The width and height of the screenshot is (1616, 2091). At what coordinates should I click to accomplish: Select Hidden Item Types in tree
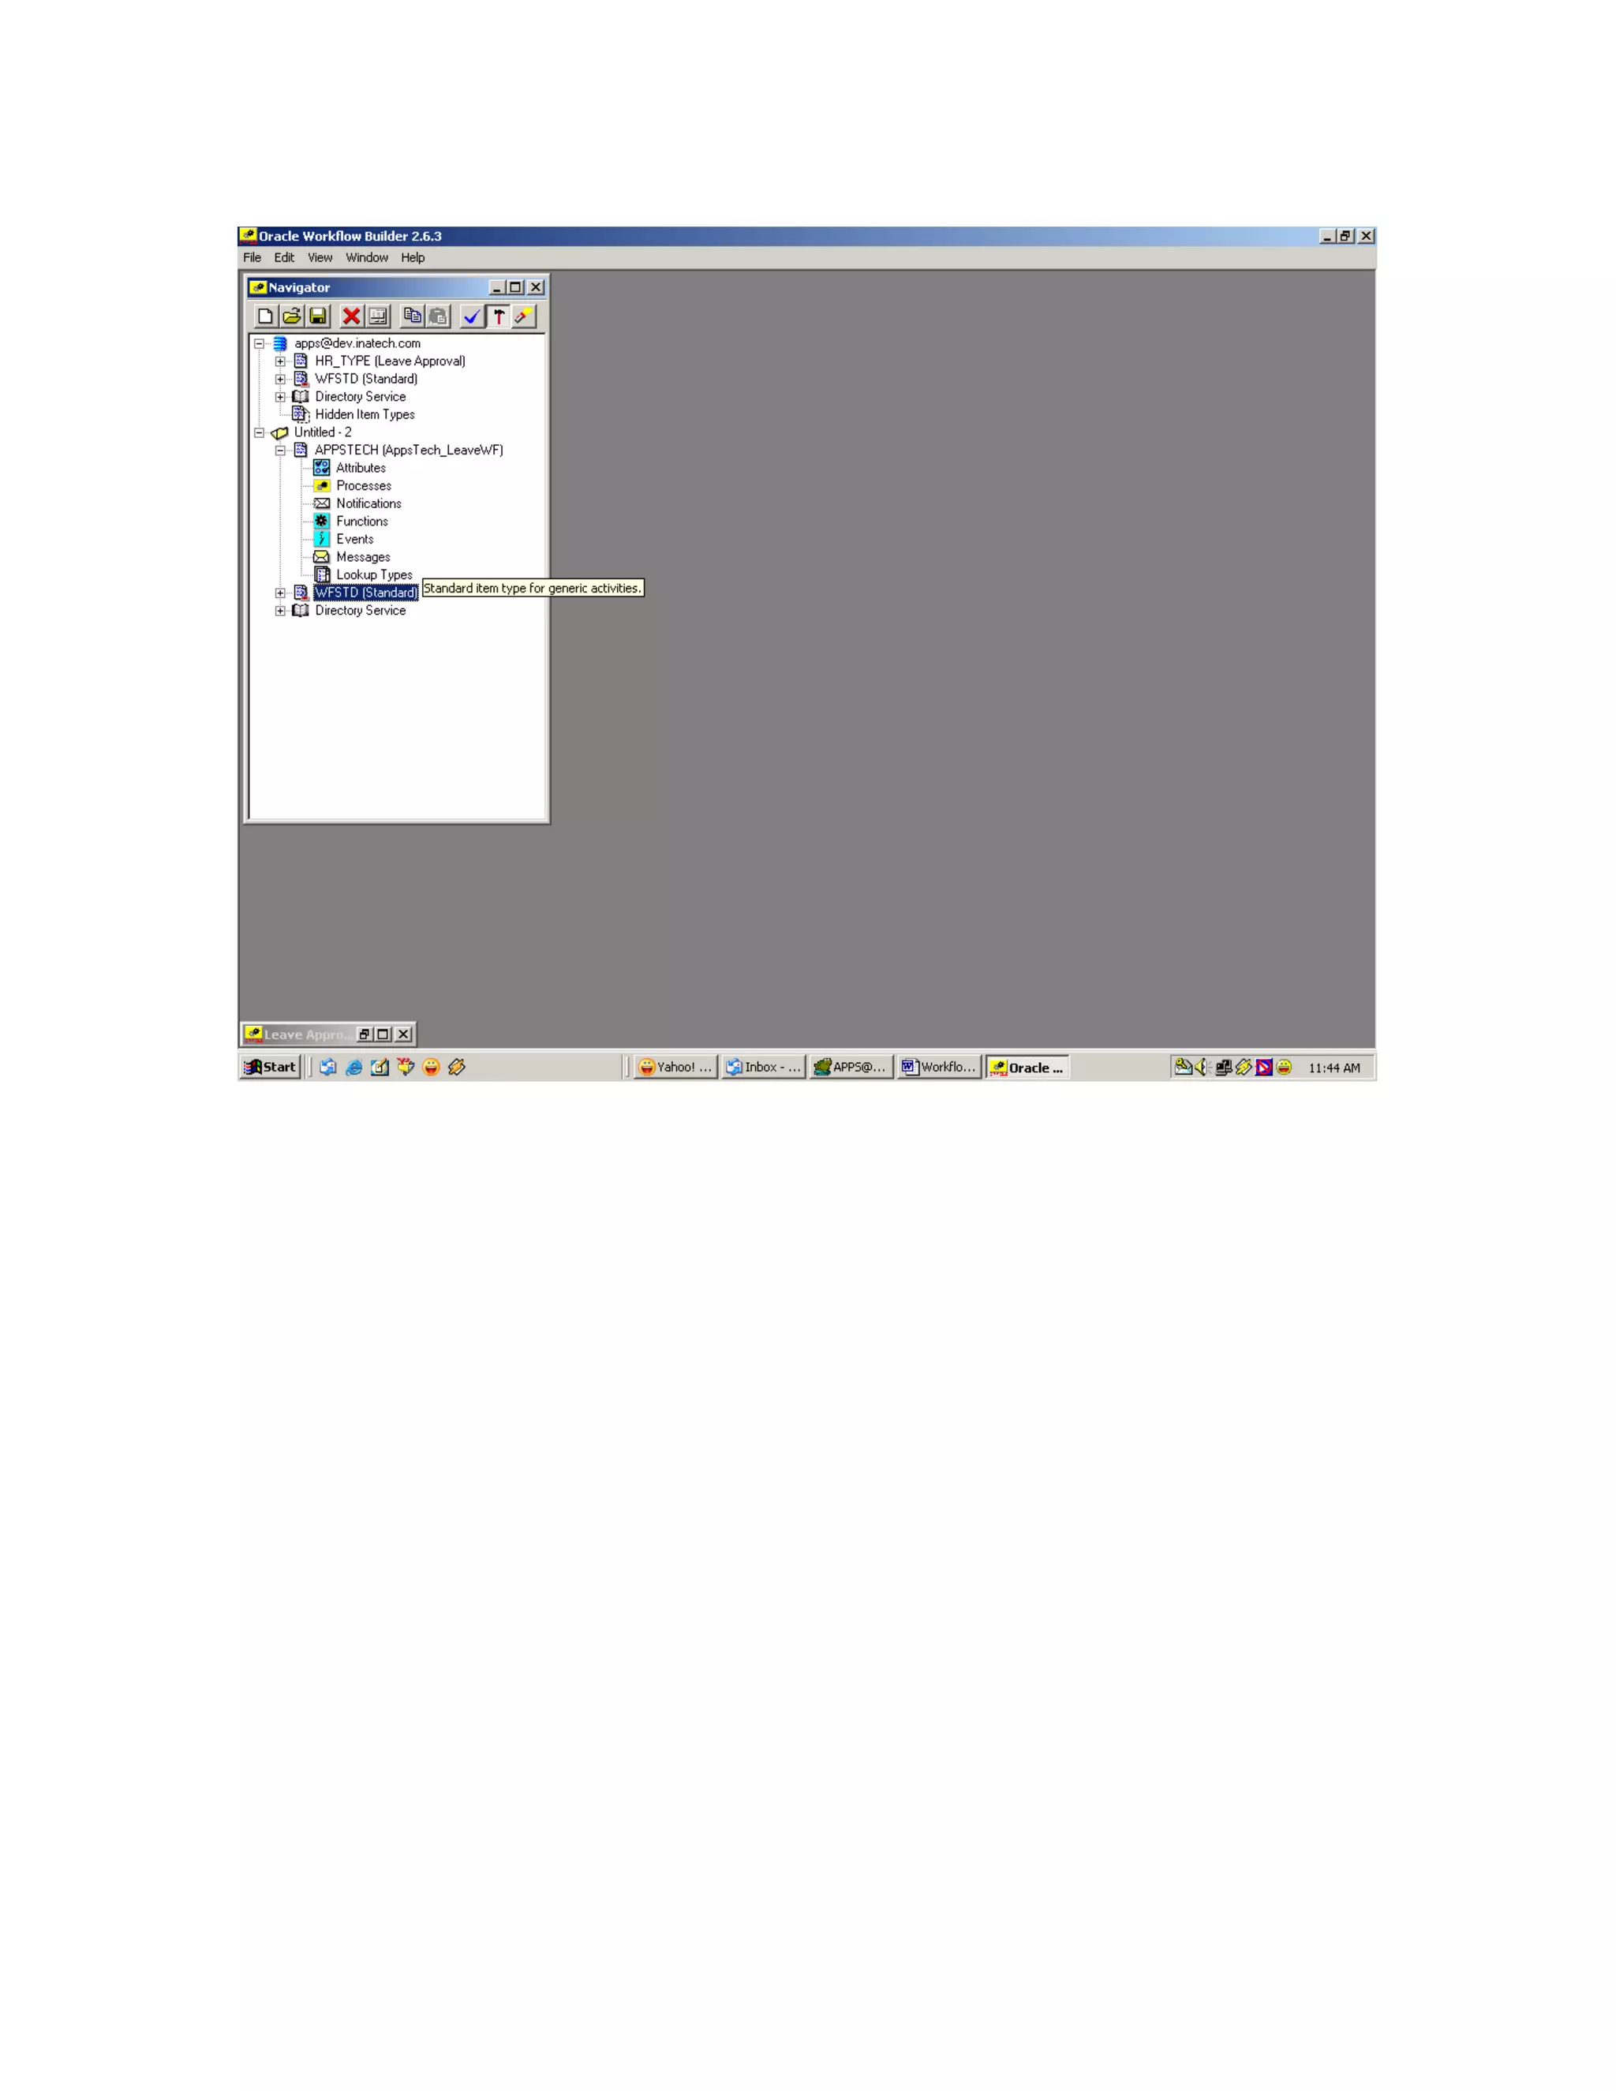click(364, 414)
